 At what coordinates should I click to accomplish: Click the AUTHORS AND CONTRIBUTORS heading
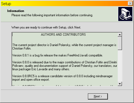[x=63, y=35]
